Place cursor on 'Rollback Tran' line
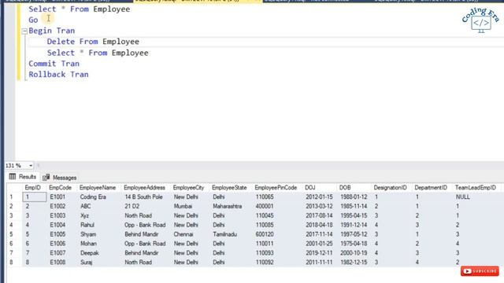Viewport: 504px width, 283px height. 58,75
